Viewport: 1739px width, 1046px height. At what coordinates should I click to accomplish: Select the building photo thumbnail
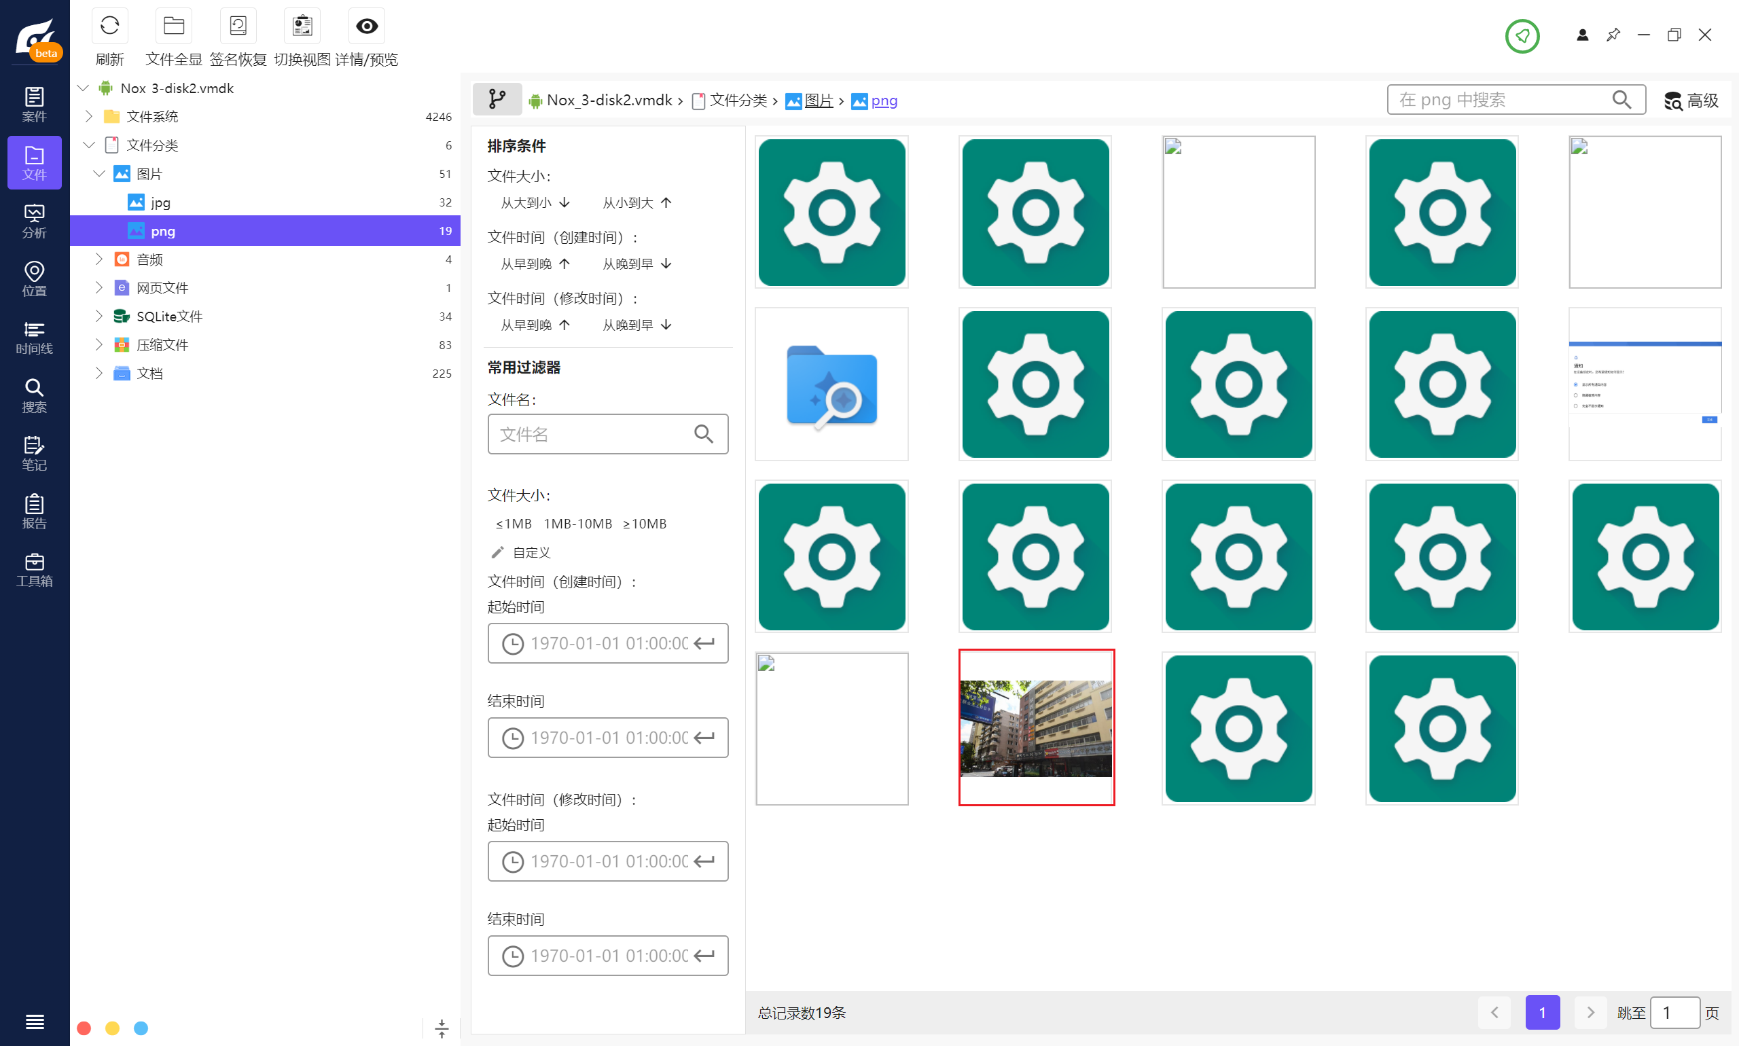click(1036, 727)
